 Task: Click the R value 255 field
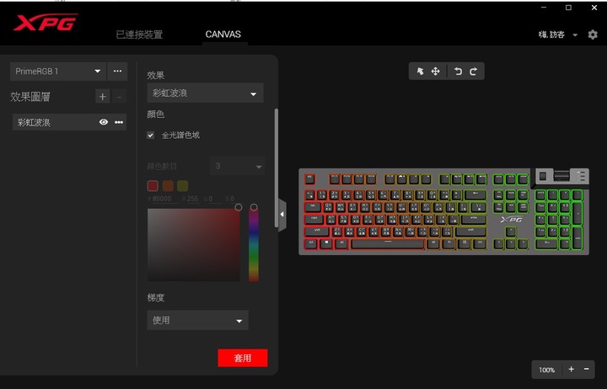pyautogui.click(x=190, y=199)
